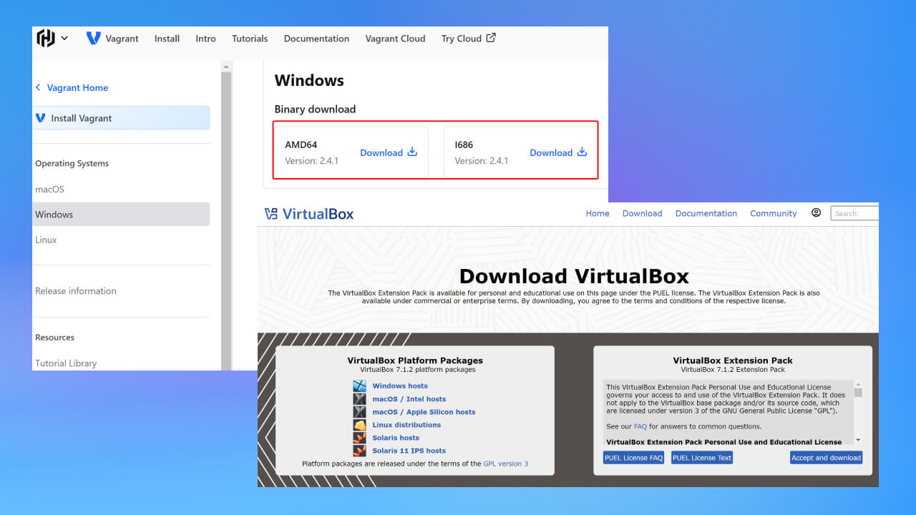This screenshot has height=515, width=916.
Task: Open the Try Cloud external link
Action: 468,39
